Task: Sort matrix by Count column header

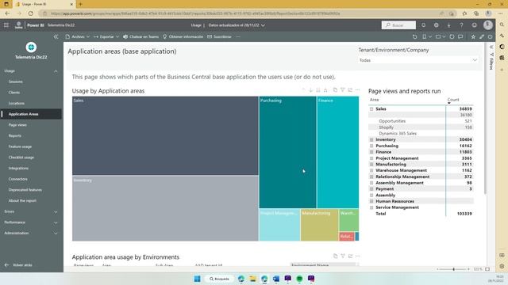Action: pos(453,100)
